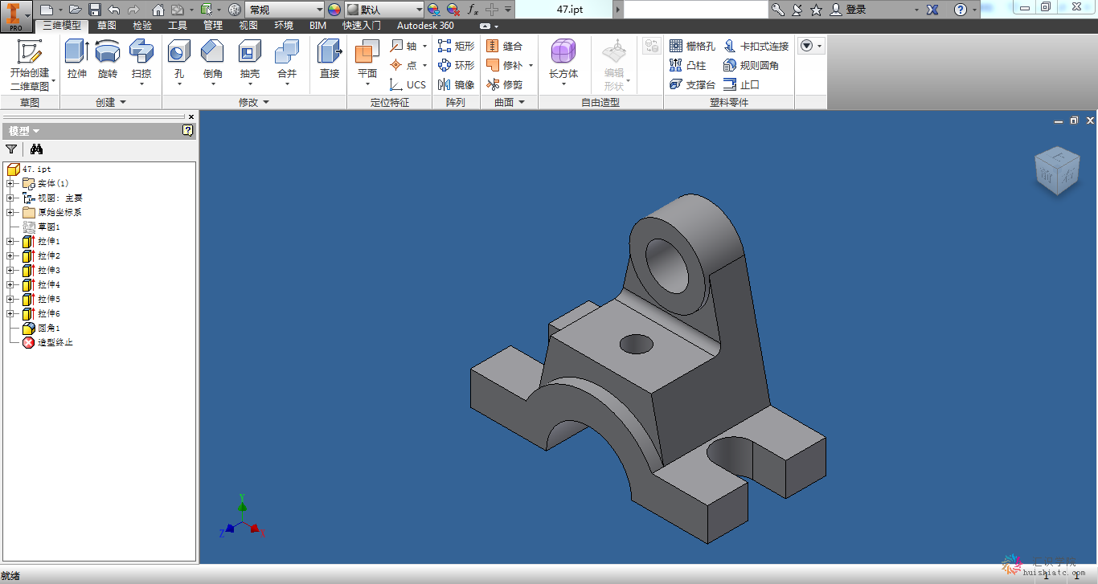This screenshot has width=1098, height=584.
Task: Click the 栅格孔 grill tool
Action: tap(691, 46)
